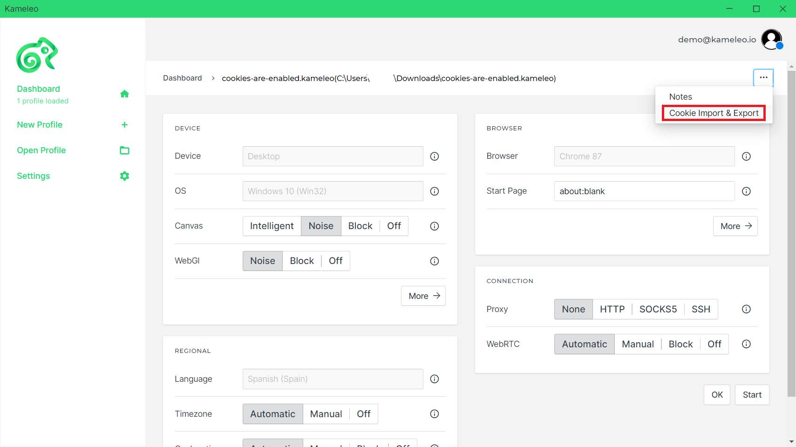Turn Timezone Off
796x447 pixels.
click(x=364, y=414)
